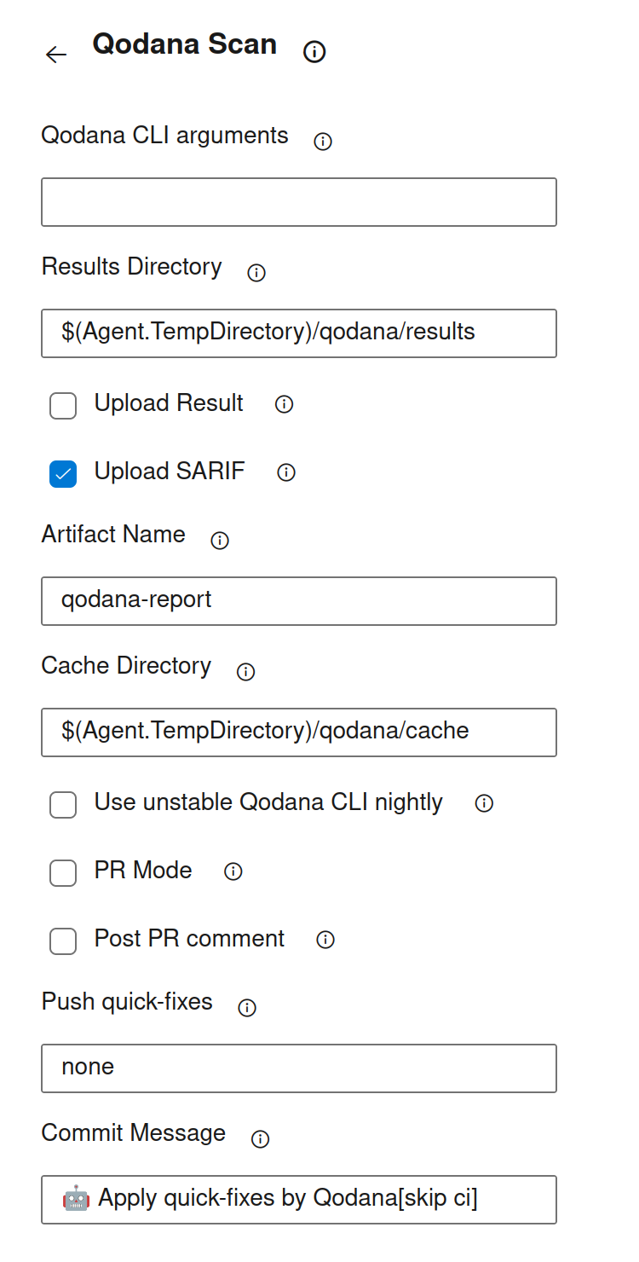Image resolution: width=639 pixels, height=1262 pixels.
Task: Click the Results Directory info icon
Action: 256,272
